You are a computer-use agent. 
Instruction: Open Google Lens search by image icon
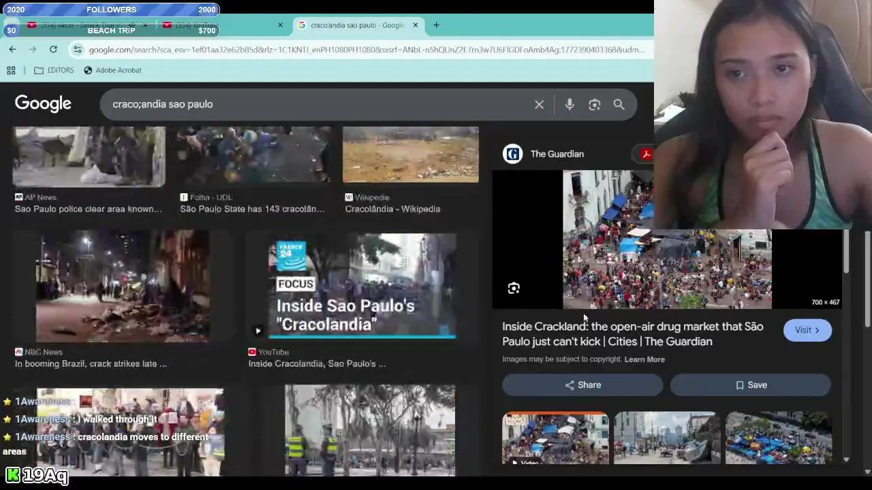[595, 104]
